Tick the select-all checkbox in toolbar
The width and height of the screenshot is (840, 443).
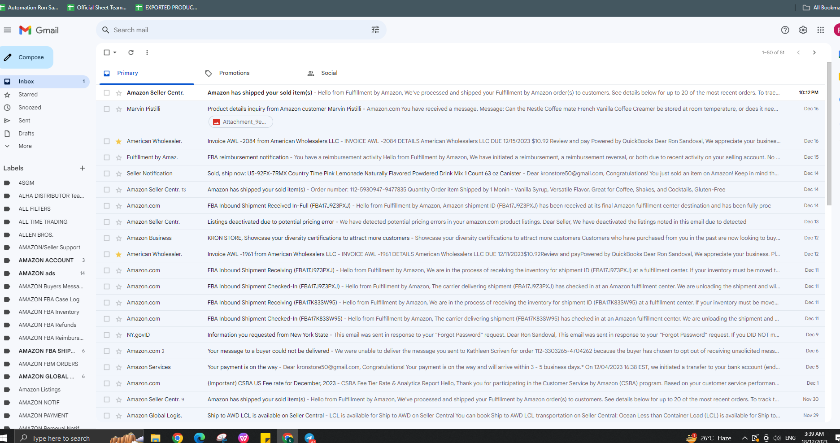[x=107, y=52]
